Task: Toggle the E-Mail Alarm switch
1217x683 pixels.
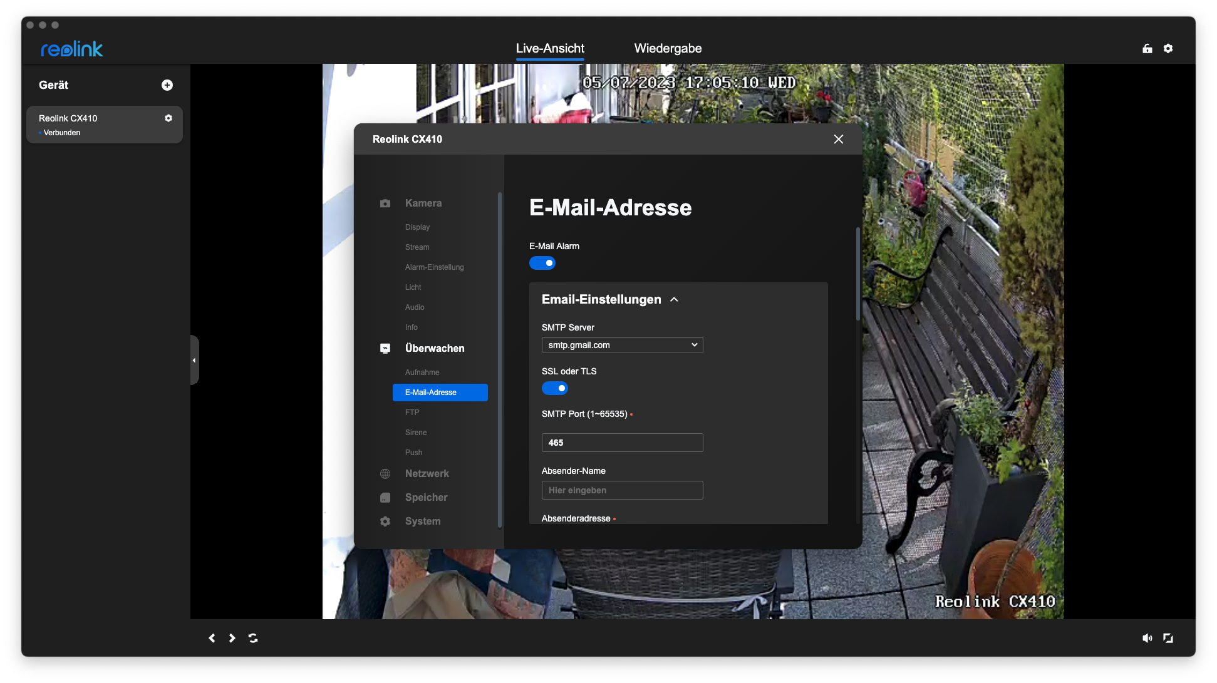Action: 542,263
